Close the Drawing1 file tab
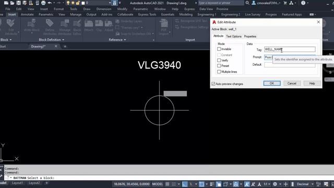The width and height of the screenshot is (334, 188). click(56, 46)
